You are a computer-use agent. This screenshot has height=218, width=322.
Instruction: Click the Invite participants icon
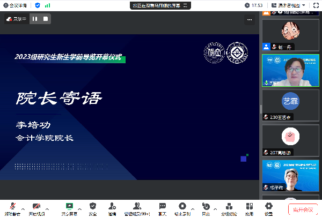point(112,207)
